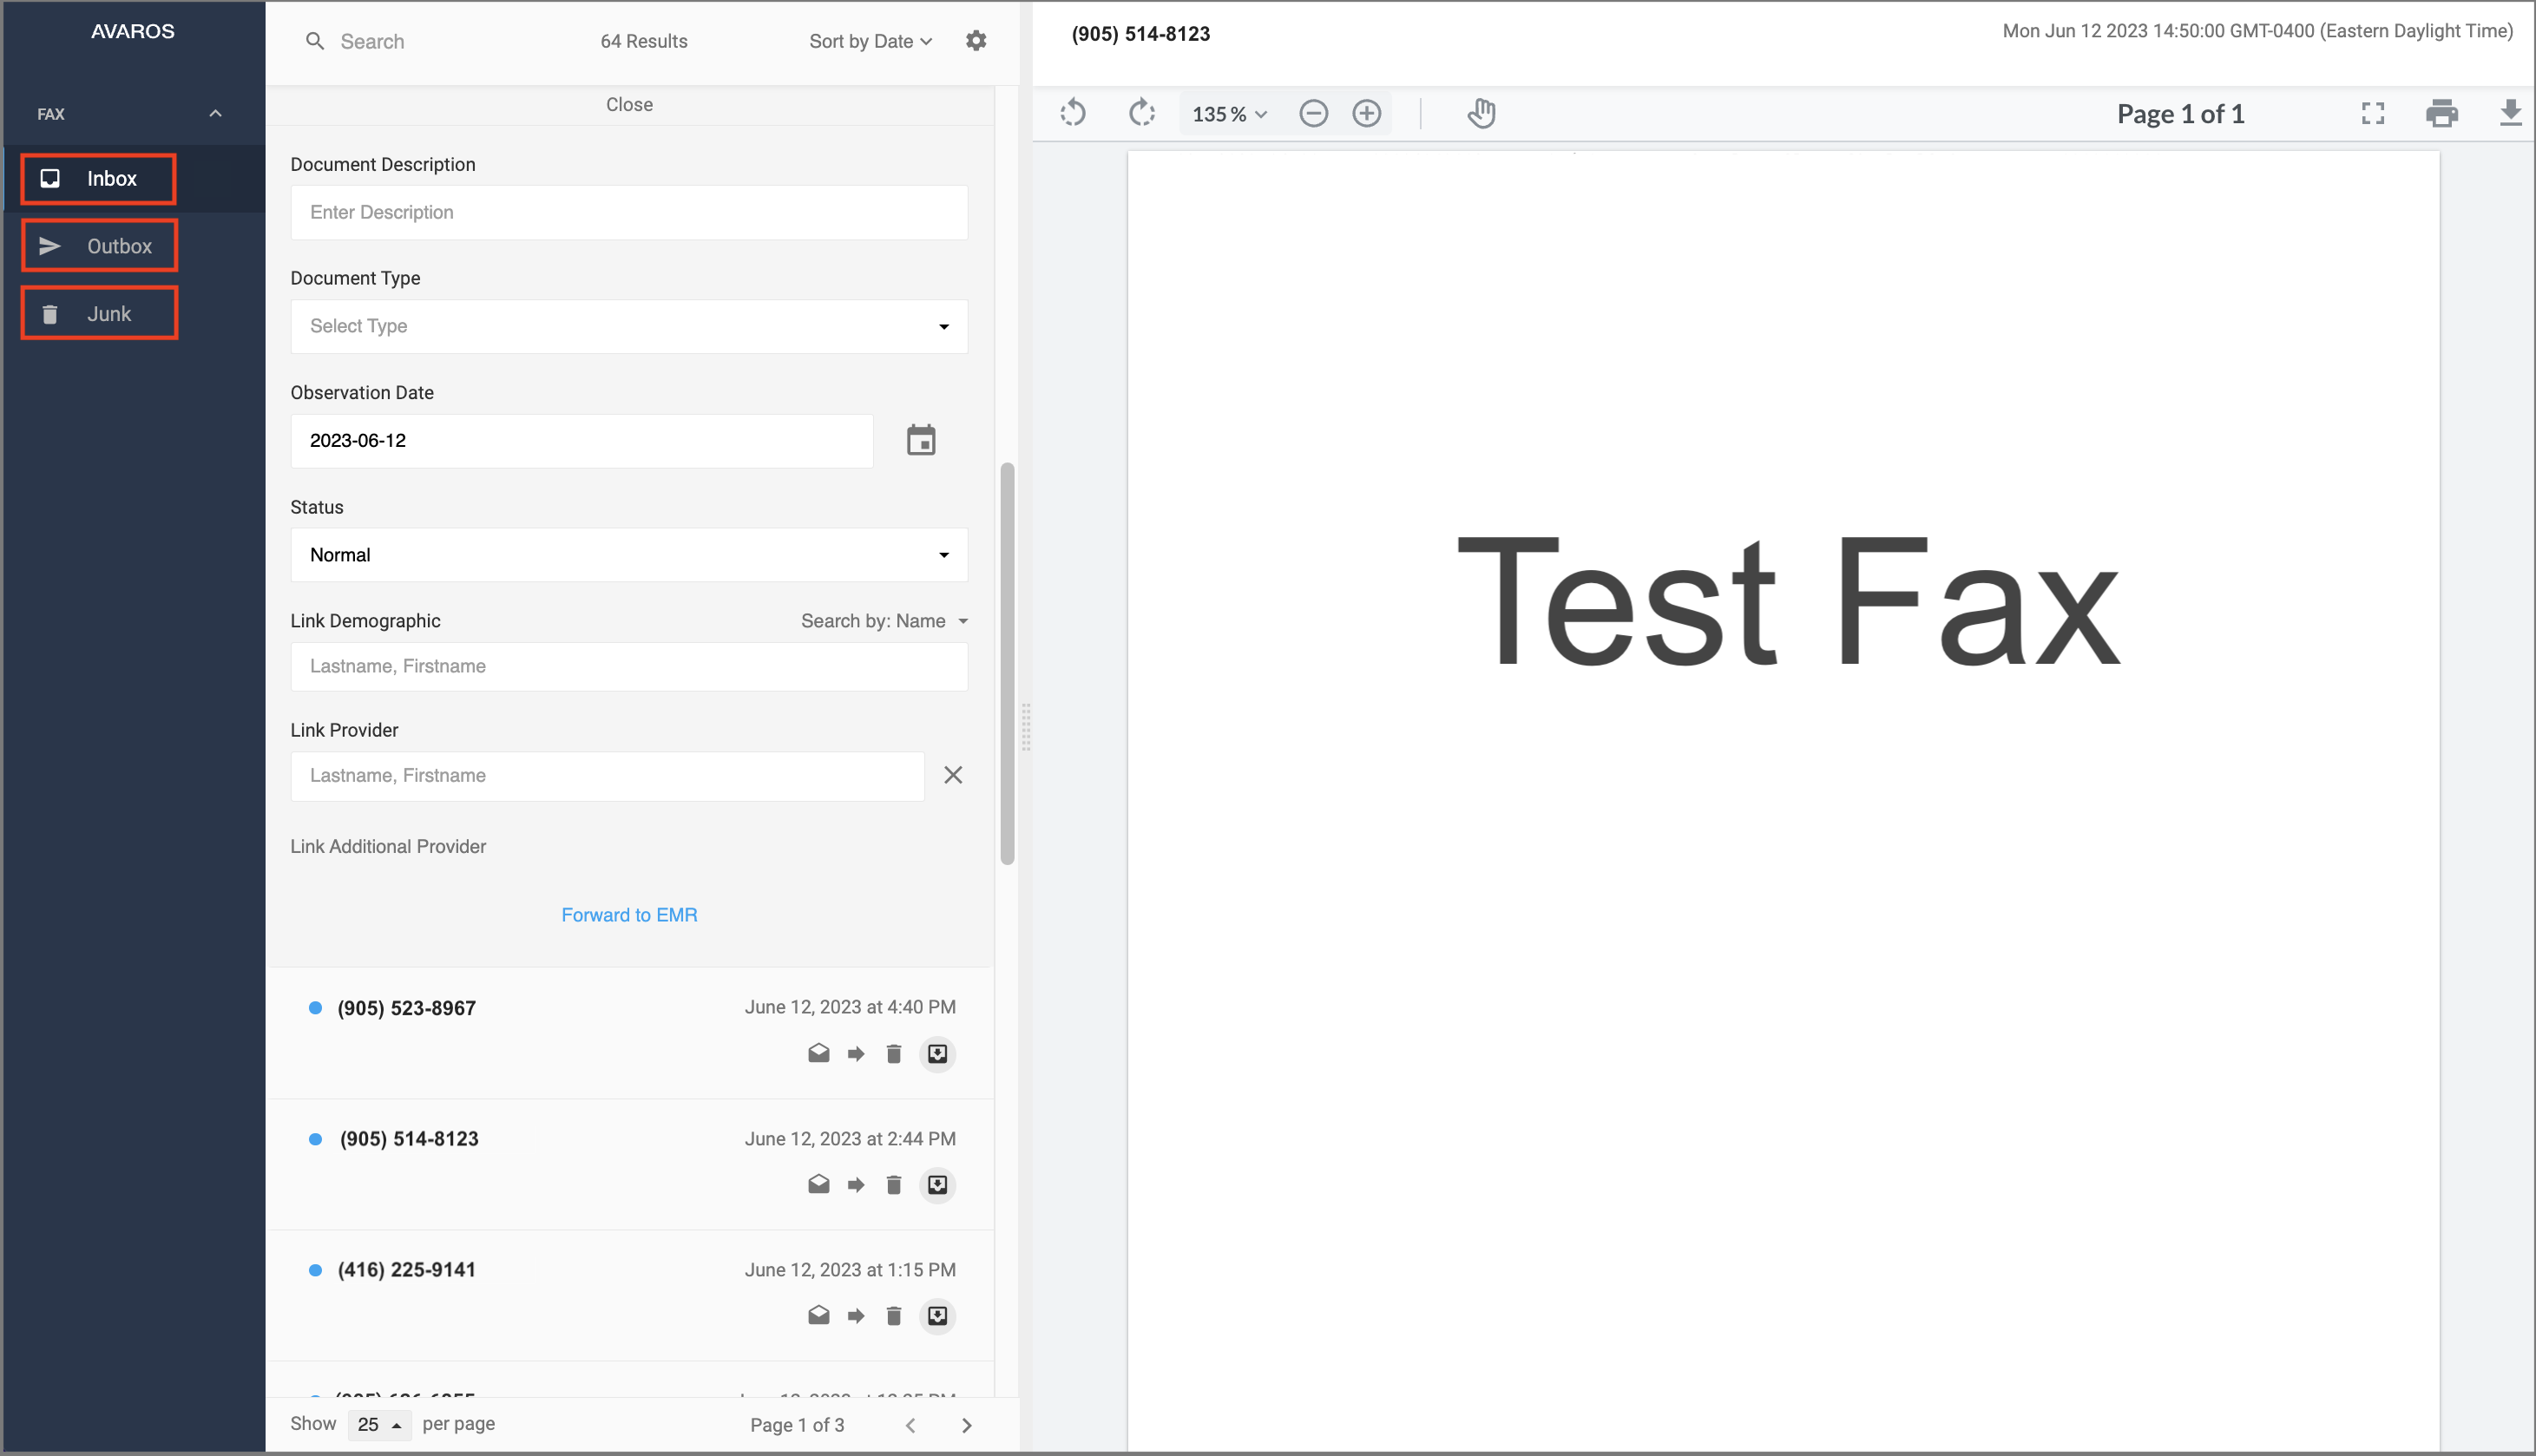Change the 135% zoom level

tap(1228, 113)
